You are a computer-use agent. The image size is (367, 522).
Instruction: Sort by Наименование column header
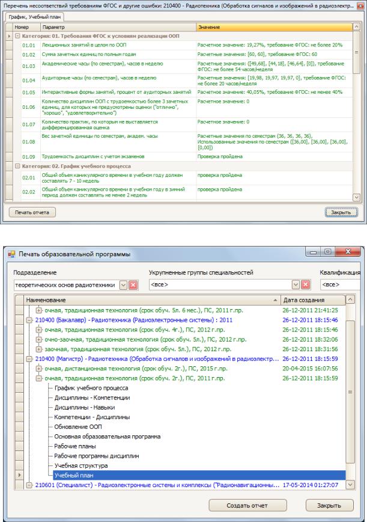pos(152,300)
